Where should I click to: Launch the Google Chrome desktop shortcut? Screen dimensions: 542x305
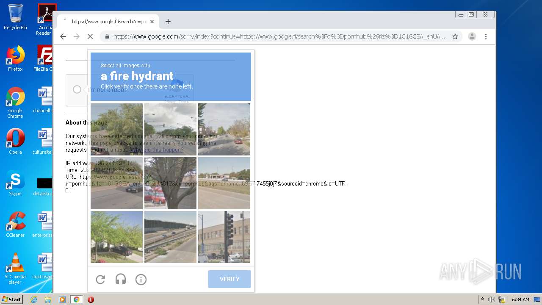[x=15, y=103]
